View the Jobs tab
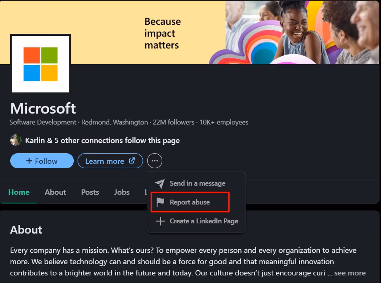 click(121, 192)
